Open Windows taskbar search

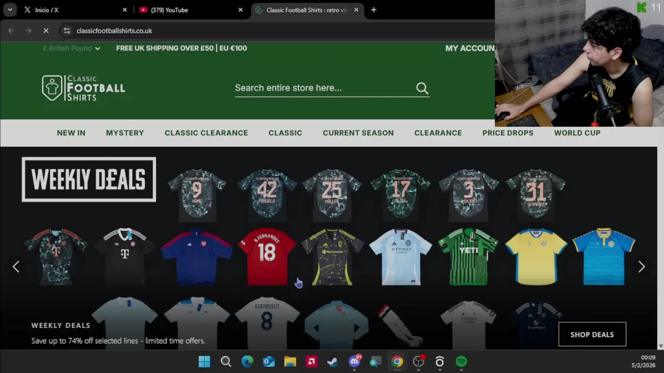click(x=226, y=362)
